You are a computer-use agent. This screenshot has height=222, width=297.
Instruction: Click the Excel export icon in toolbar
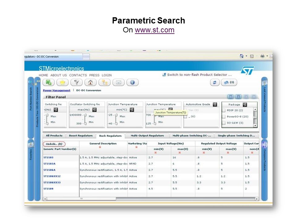pos(49,82)
